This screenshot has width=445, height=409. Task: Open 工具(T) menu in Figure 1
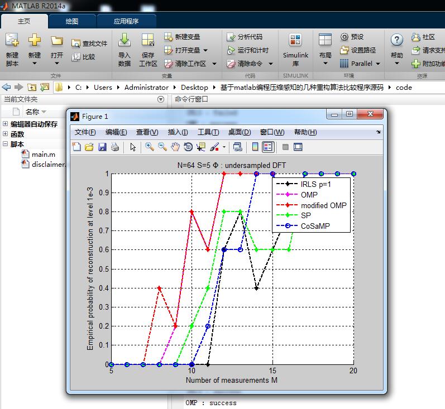click(208, 132)
